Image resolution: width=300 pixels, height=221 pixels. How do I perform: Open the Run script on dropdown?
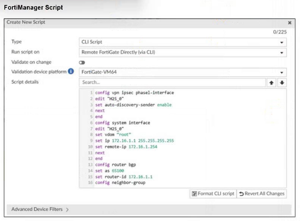(x=183, y=52)
